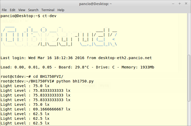Click the last 62.5 lx reading line
This screenshot has width=191, height=126.
click(x=25, y=123)
